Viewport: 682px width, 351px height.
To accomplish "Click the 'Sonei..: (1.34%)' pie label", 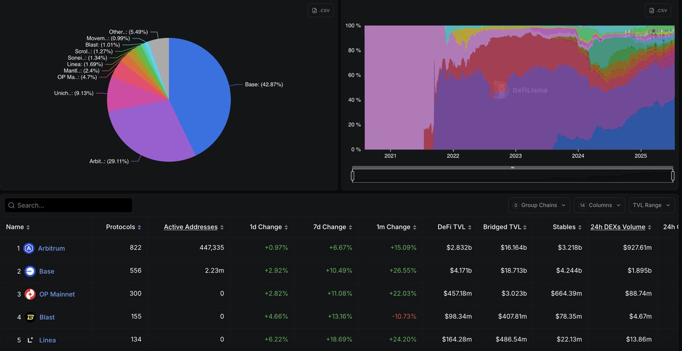I will click(86, 58).
